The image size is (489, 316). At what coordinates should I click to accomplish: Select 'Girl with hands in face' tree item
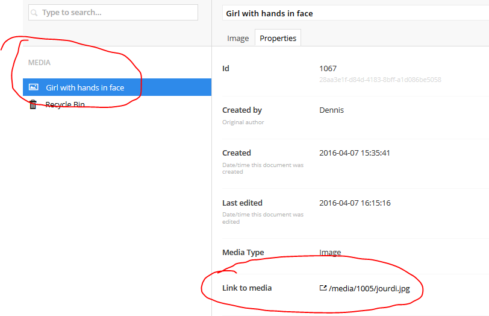coord(85,87)
